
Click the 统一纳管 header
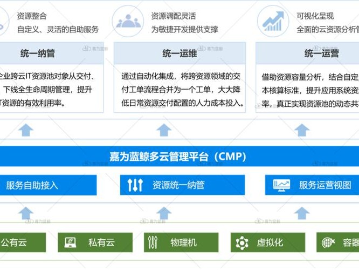click(x=52, y=53)
